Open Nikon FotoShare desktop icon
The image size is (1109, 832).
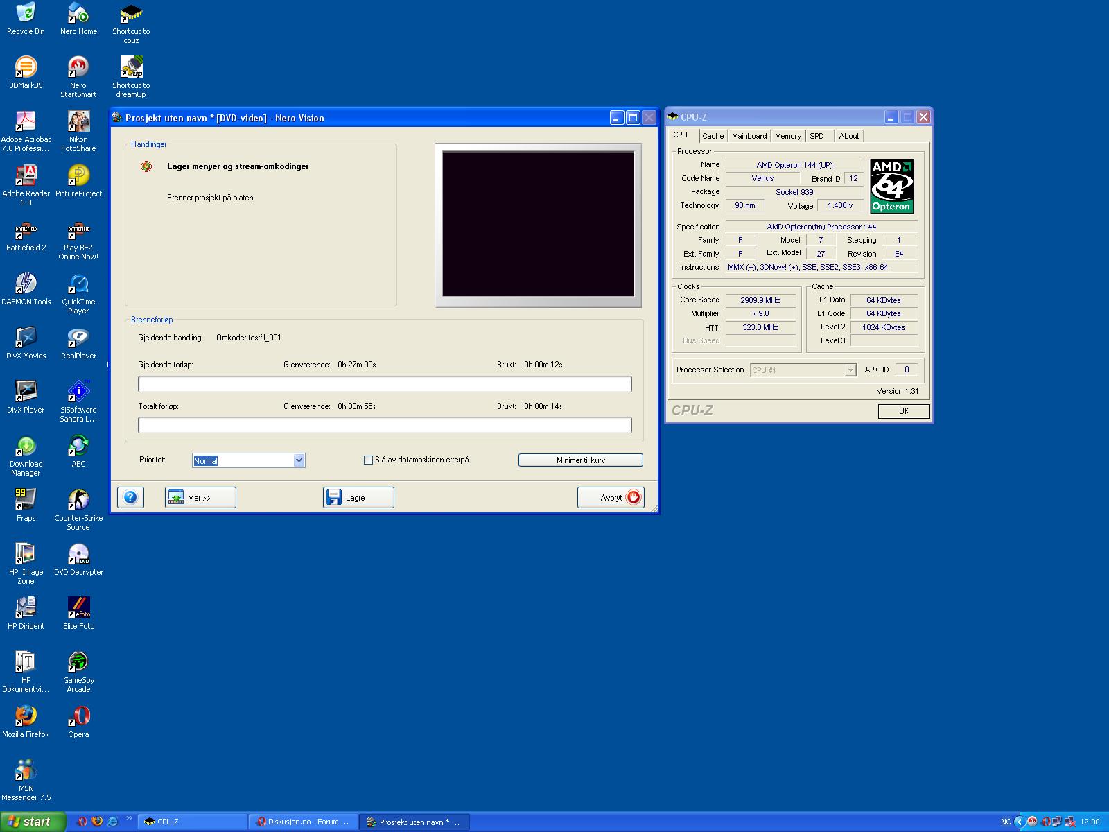click(78, 131)
